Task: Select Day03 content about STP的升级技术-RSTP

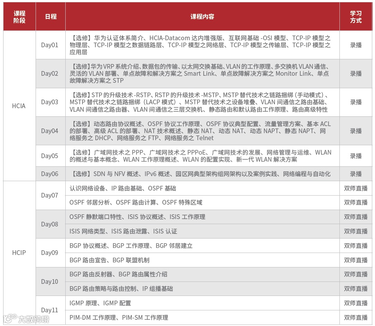Action: coord(202,102)
